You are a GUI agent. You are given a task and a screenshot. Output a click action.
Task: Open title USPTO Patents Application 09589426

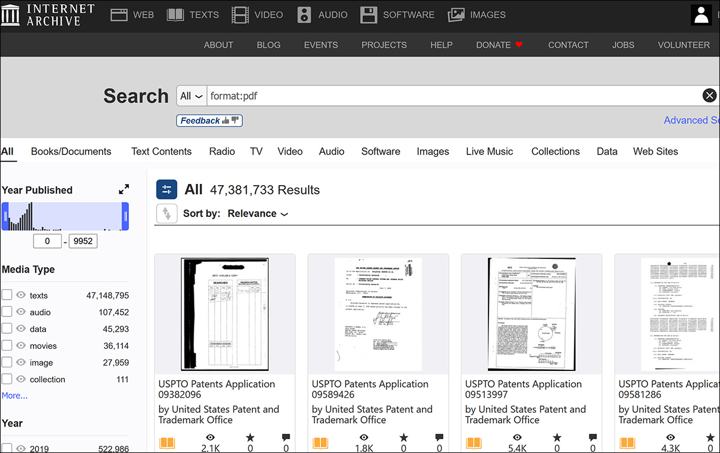(370, 389)
